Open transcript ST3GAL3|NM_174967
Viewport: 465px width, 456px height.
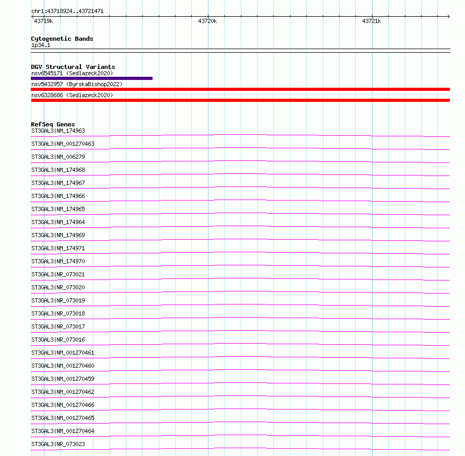point(58,183)
